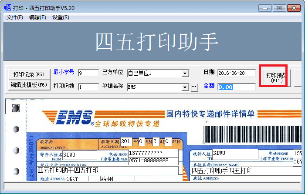The width and height of the screenshot is (305, 194).
Task: Click the day field showing 2
Action: click(156, 141)
